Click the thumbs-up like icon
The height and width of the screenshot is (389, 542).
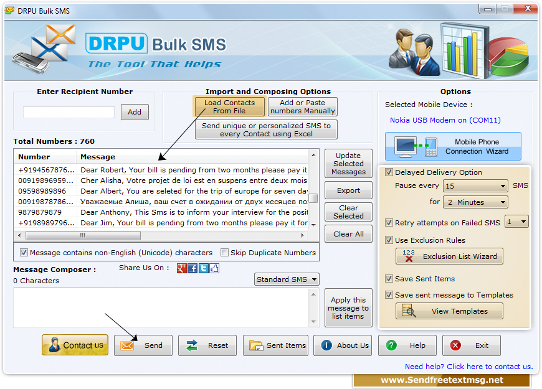[214, 268]
